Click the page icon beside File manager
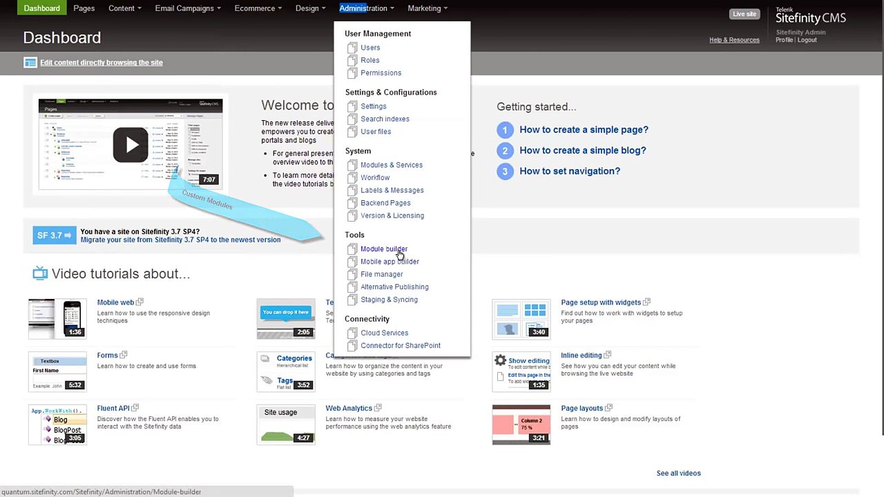The image size is (884, 497). pyautogui.click(x=352, y=275)
